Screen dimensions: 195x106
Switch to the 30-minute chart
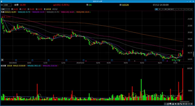(188, 9)
